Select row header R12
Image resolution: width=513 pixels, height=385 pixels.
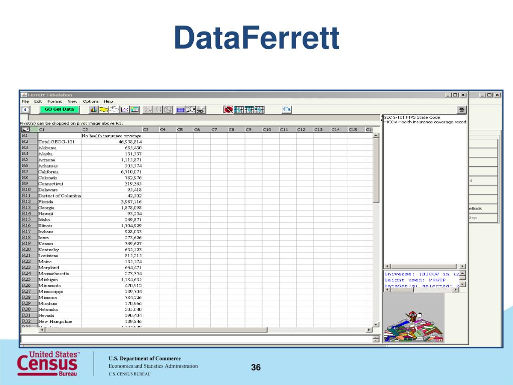click(x=30, y=202)
